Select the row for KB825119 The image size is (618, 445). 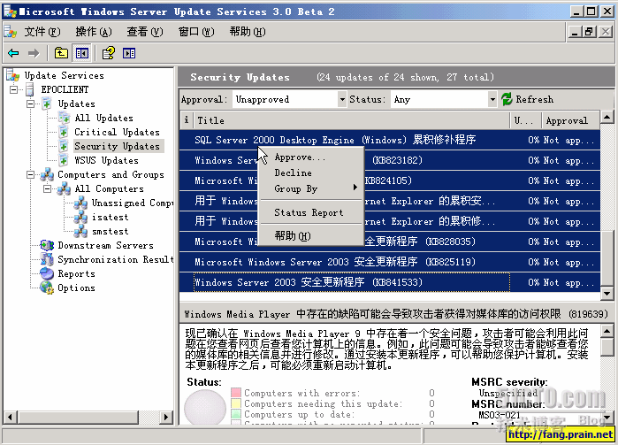click(x=390, y=262)
